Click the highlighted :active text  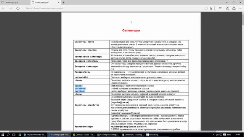(80, 91)
